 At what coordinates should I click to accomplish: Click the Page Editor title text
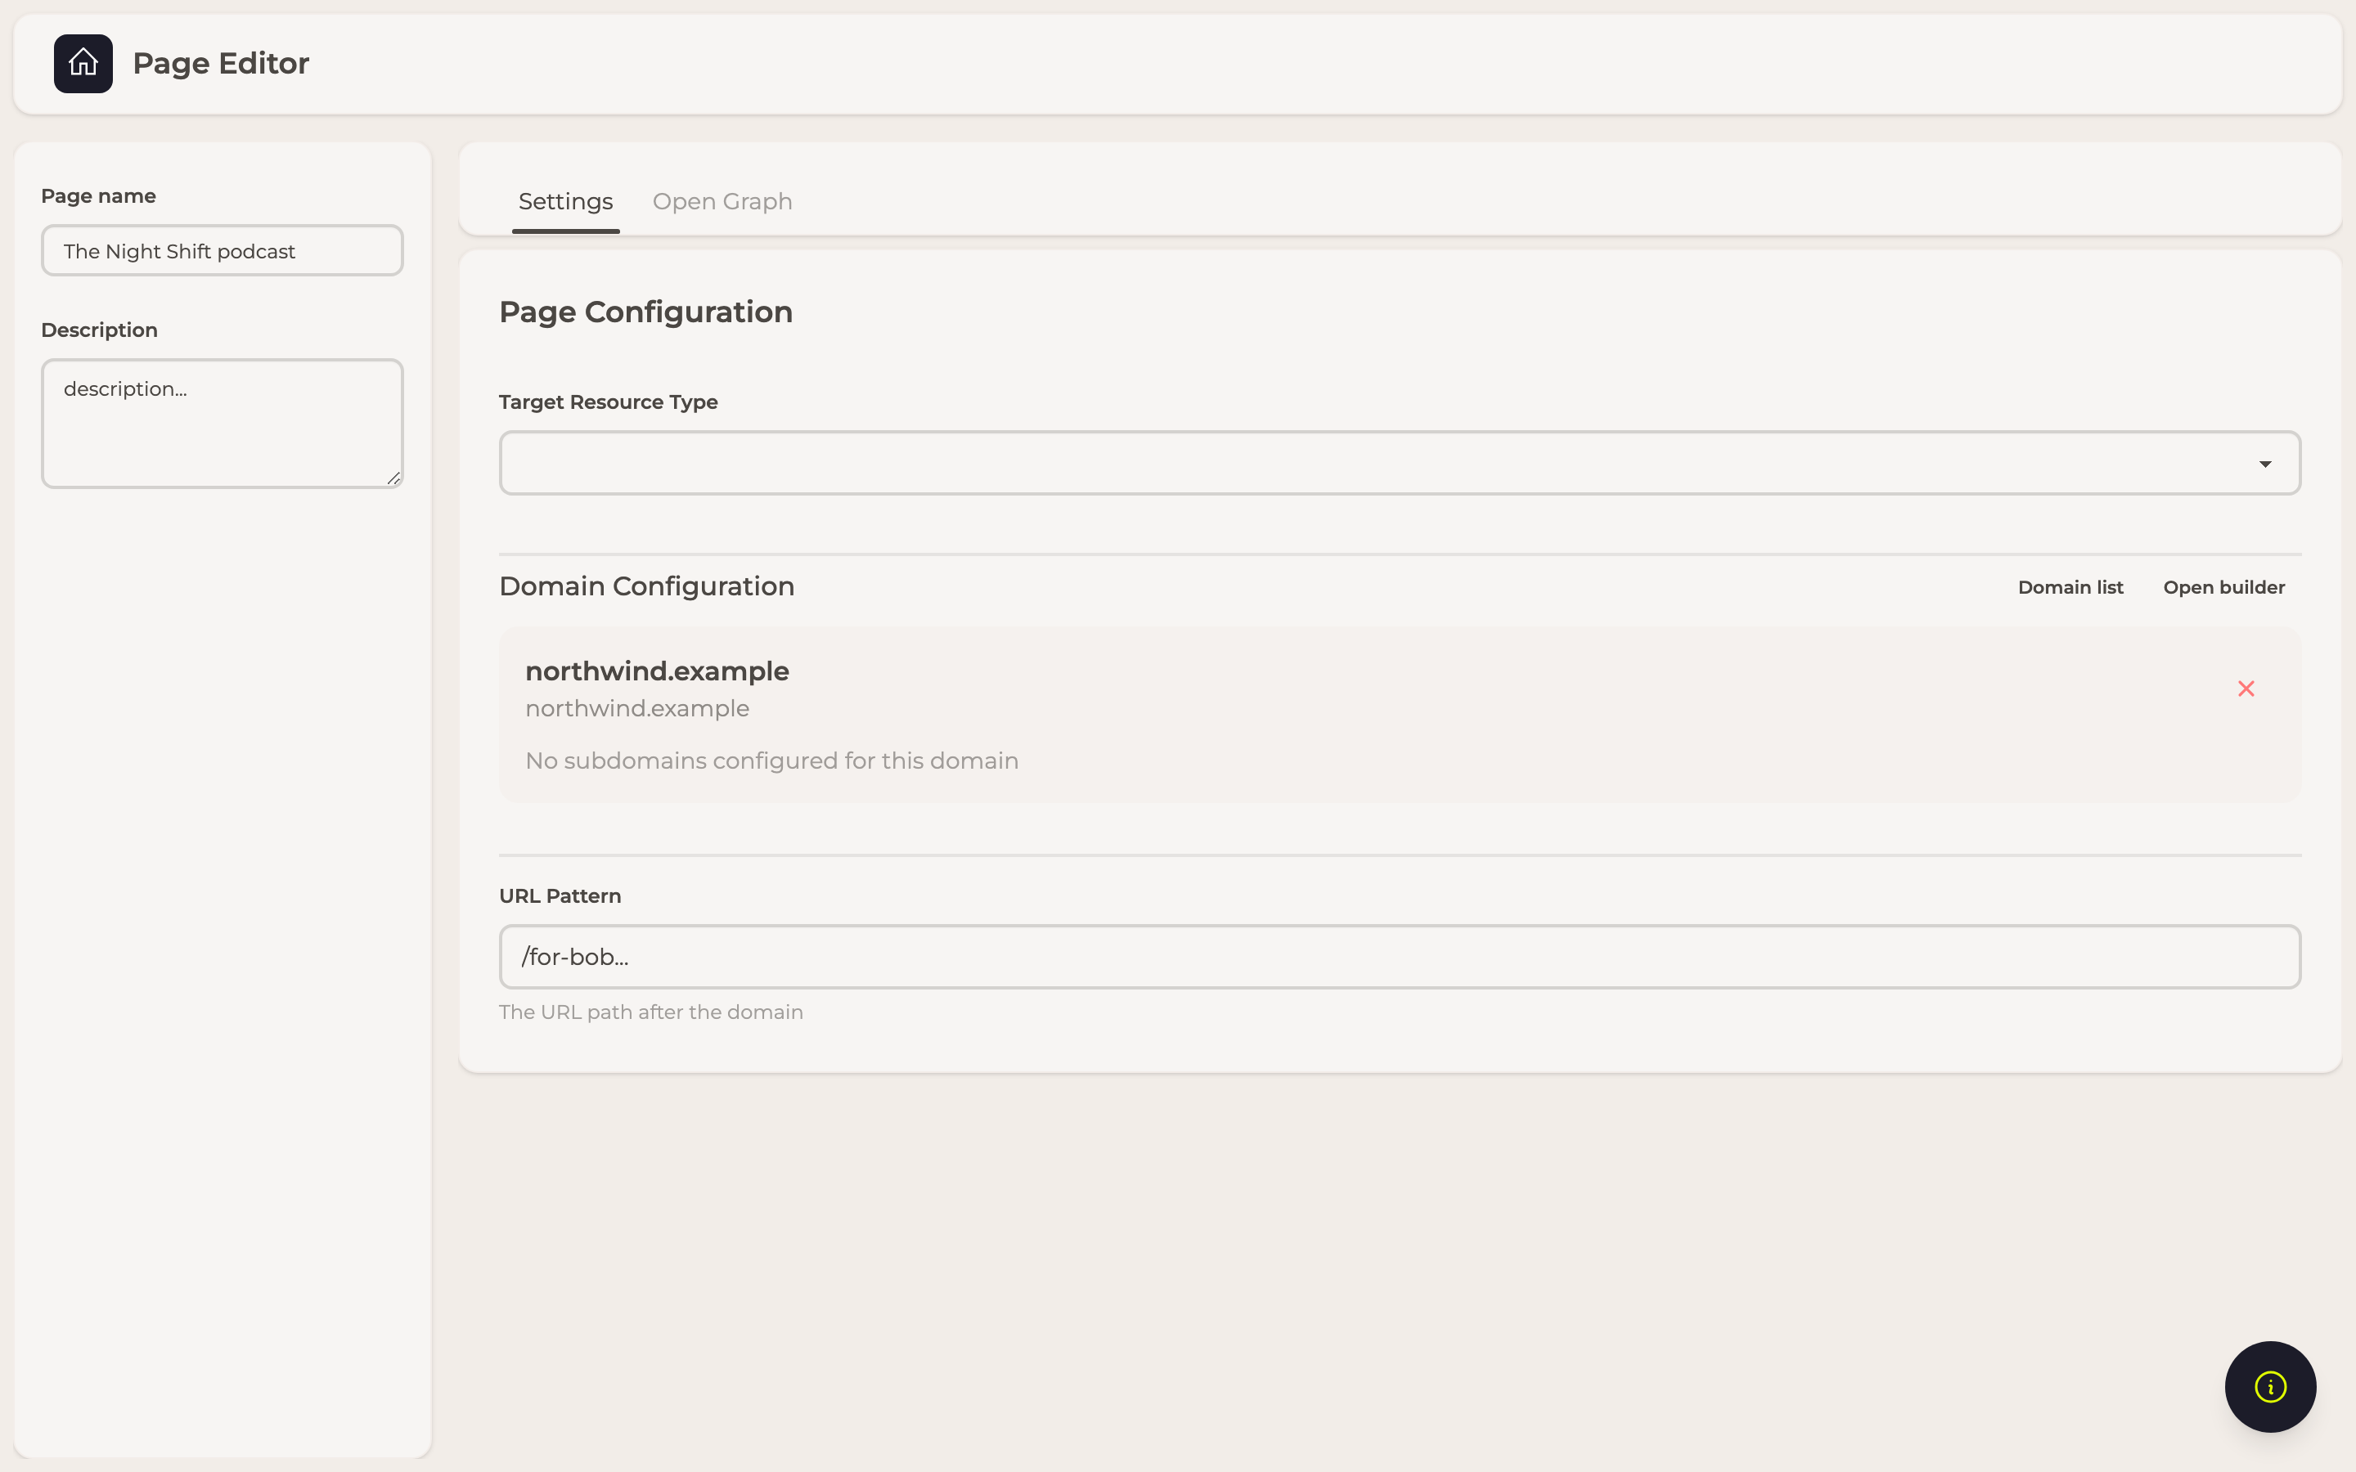[221, 63]
